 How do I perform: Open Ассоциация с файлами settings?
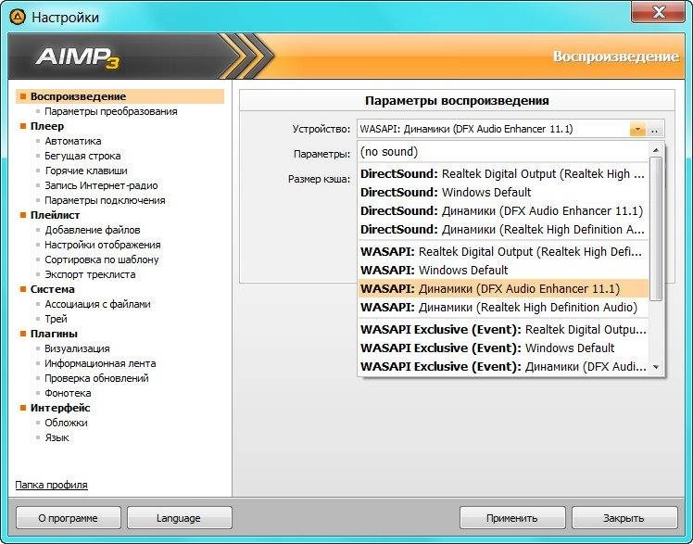click(97, 305)
